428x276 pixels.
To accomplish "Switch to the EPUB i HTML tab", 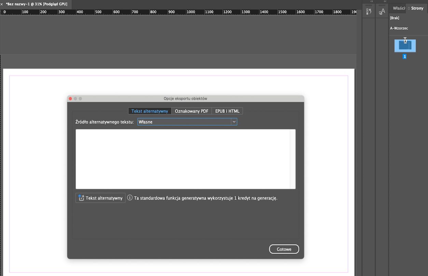I will (x=227, y=111).
